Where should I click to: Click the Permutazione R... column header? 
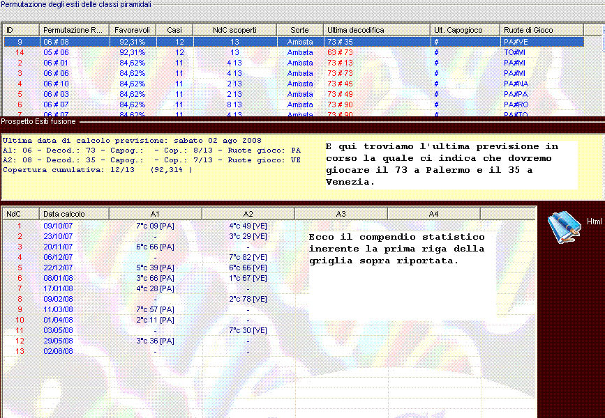tap(75, 30)
